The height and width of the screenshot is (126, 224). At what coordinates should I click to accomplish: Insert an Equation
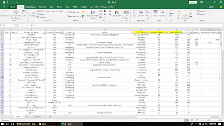(x=201, y=11)
